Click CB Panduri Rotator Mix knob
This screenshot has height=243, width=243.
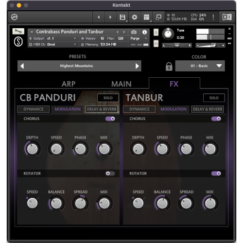[104, 203]
